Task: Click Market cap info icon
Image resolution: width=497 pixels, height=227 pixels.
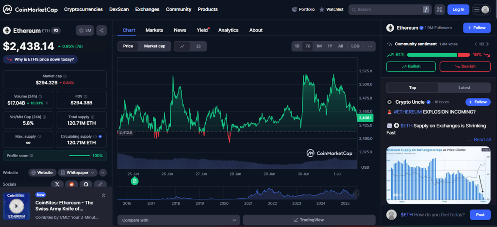Action: pyautogui.click(x=65, y=76)
